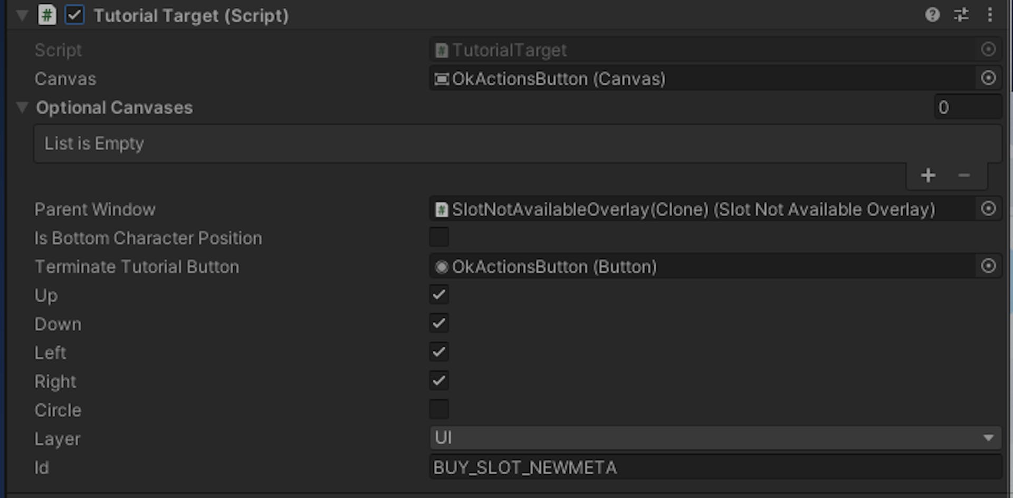Click object picker for Terminate Tutorial Button

pyautogui.click(x=988, y=266)
